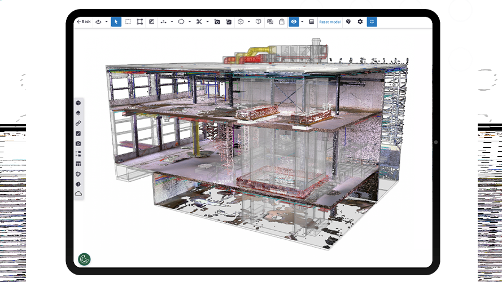
Task: Open settings with the gear icon
Action: point(360,22)
